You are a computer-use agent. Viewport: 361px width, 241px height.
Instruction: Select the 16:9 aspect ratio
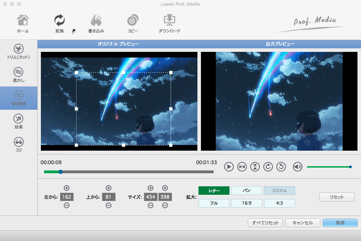point(246,203)
